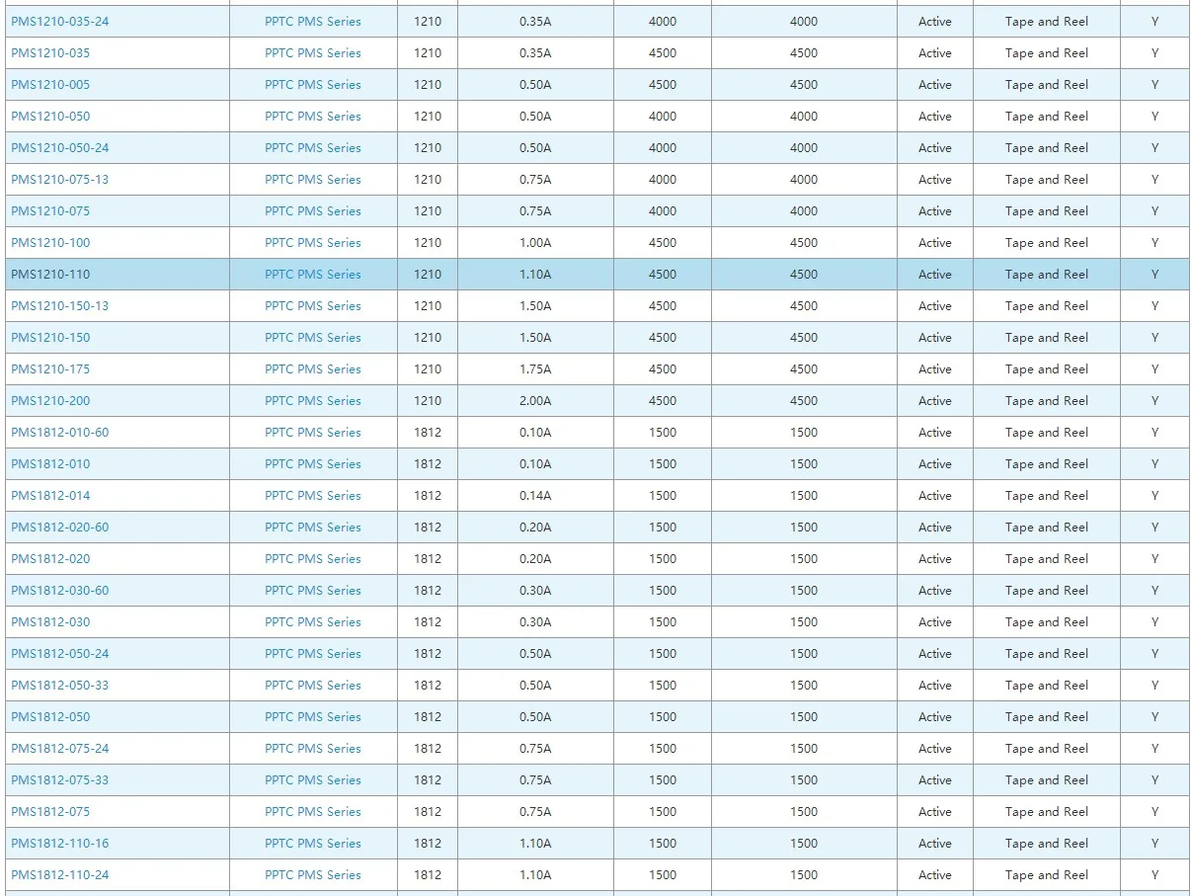Viewport: 1192px width, 896px height.
Task: Open part PMS1812-050-33
Action: pyautogui.click(x=60, y=686)
